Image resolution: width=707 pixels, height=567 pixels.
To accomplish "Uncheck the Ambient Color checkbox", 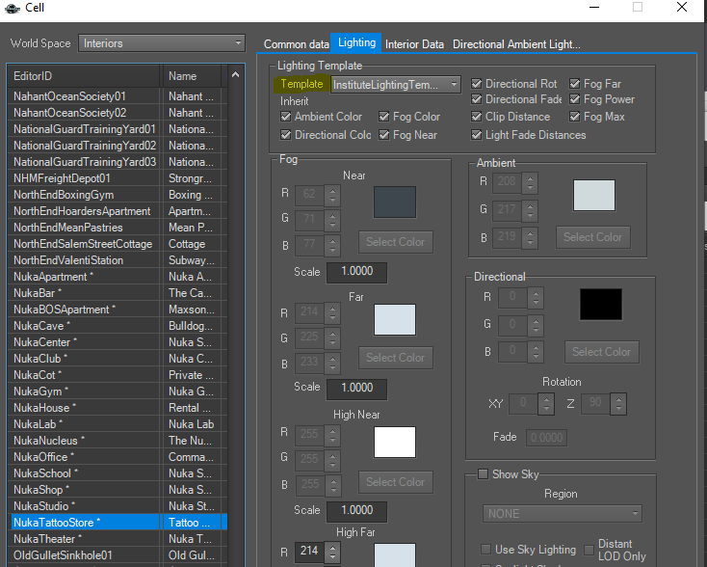I will pyautogui.click(x=285, y=117).
